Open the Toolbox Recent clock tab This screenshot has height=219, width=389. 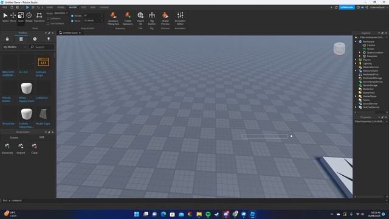[35, 39]
